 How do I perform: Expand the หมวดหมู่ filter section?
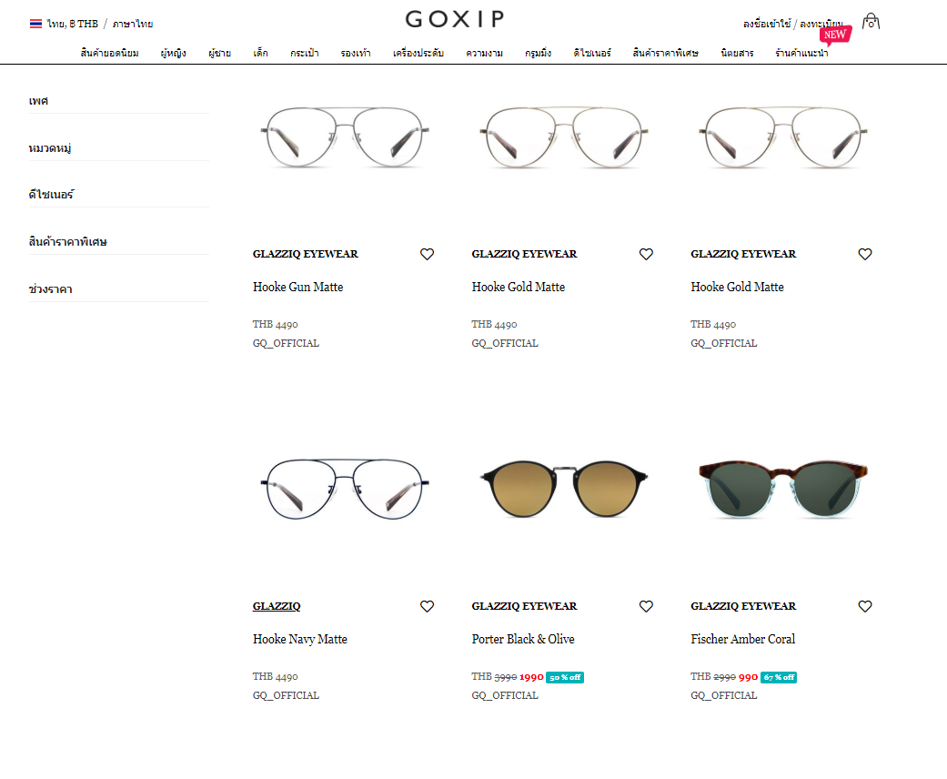(118, 148)
